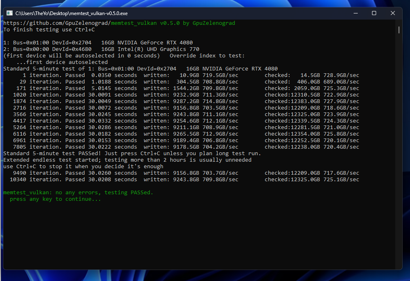410x281 pixels.
Task: Click the '2716 iteration' result row
Action: (x=186, y=108)
